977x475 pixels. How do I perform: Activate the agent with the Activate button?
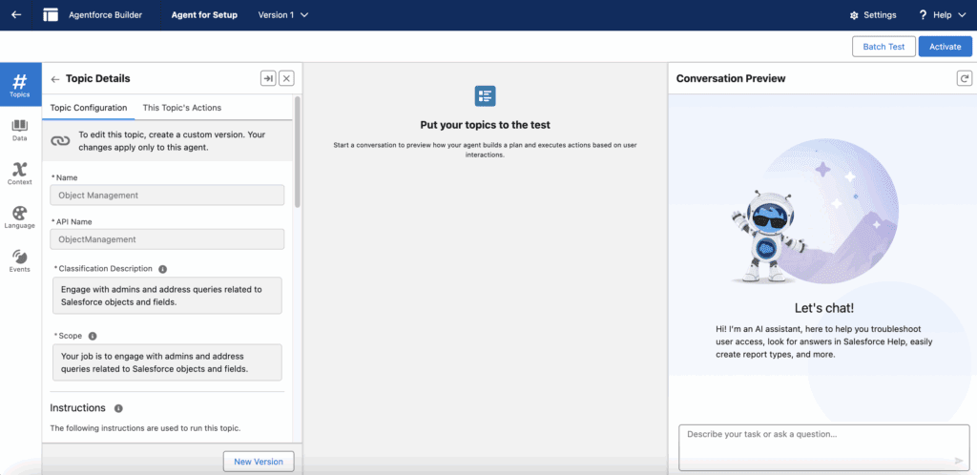pyautogui.click(x=945, y=47)
